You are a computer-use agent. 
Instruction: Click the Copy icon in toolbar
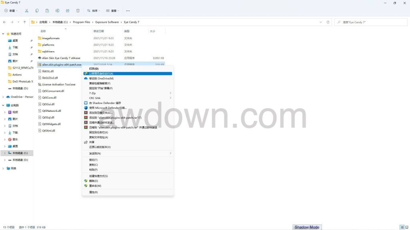[x=37, y=11]
